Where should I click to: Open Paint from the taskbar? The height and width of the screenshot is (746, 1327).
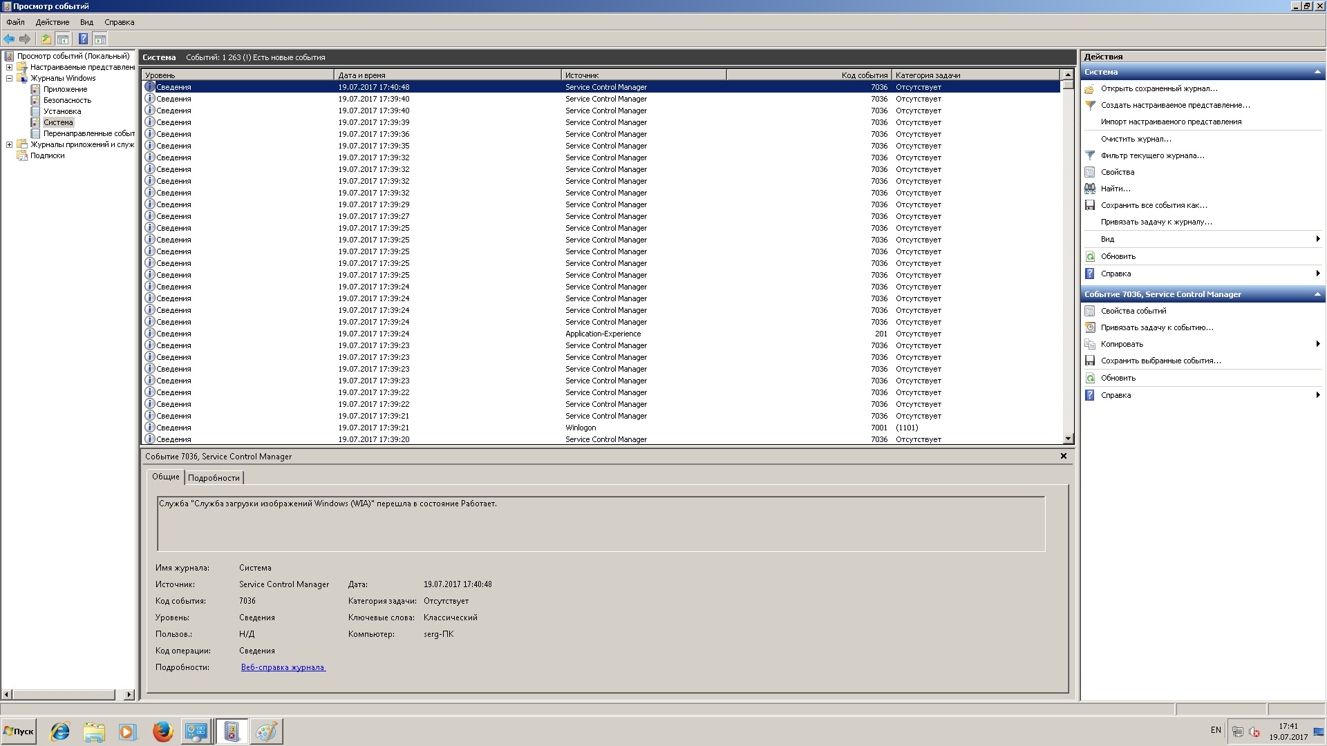[x=266, y=731]
